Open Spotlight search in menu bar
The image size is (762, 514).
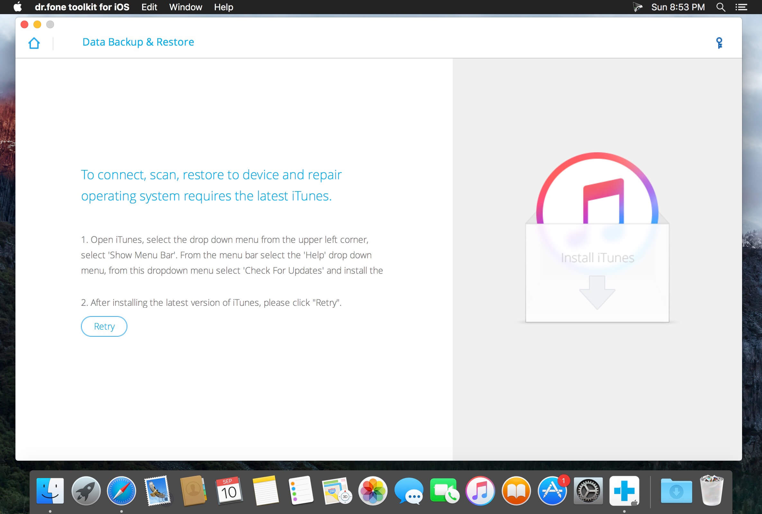click(720, 7)
